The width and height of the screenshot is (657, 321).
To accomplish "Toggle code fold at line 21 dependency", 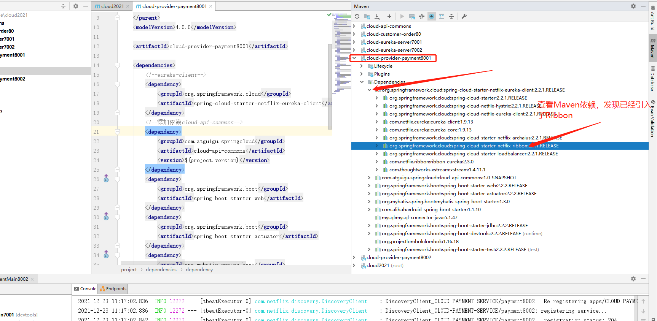I will click(x=117, y=132).
